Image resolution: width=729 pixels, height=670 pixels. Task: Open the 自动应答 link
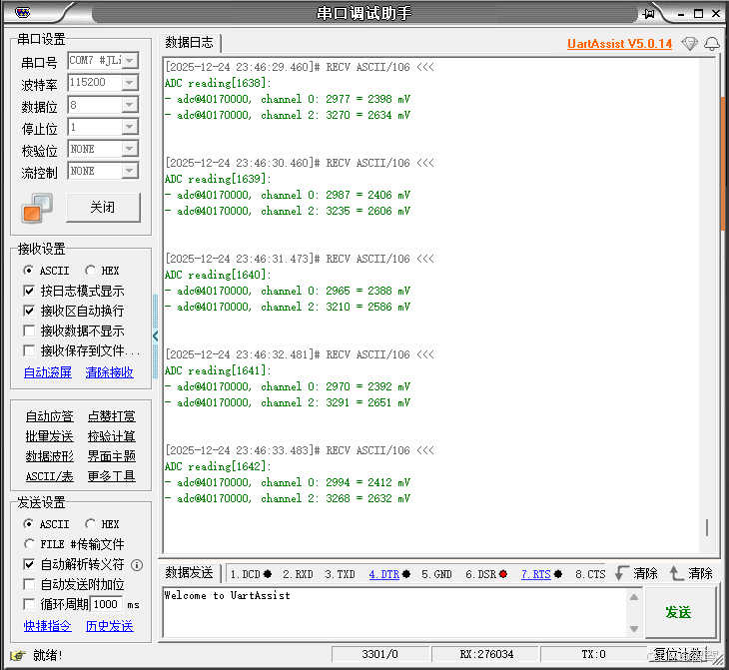49,416
